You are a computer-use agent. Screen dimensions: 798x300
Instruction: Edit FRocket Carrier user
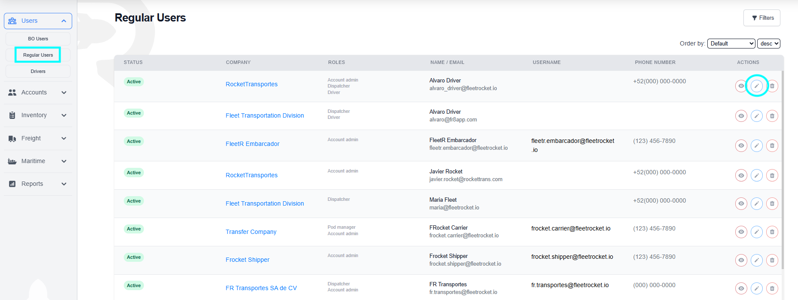[x=756, y=232]
